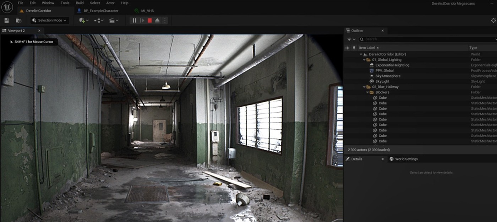Image resolution: width=497 pixels, height=222 pixels.
Task: Open the editor settings gear icon
Action: click(x=493, y=21)
